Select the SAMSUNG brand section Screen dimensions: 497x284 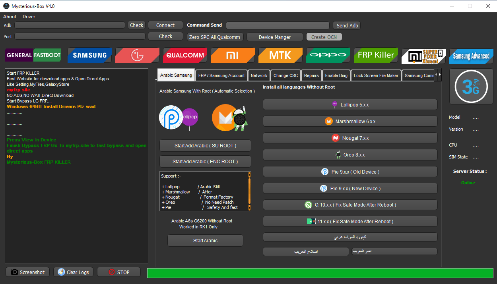89,55
